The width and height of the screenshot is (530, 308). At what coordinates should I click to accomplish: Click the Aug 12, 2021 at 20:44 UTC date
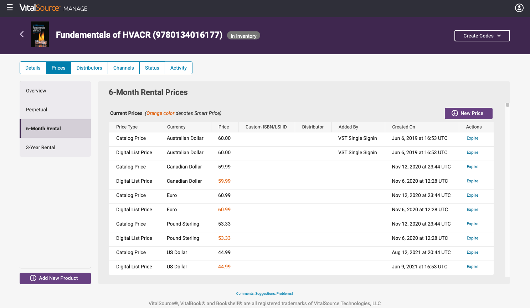421,252
